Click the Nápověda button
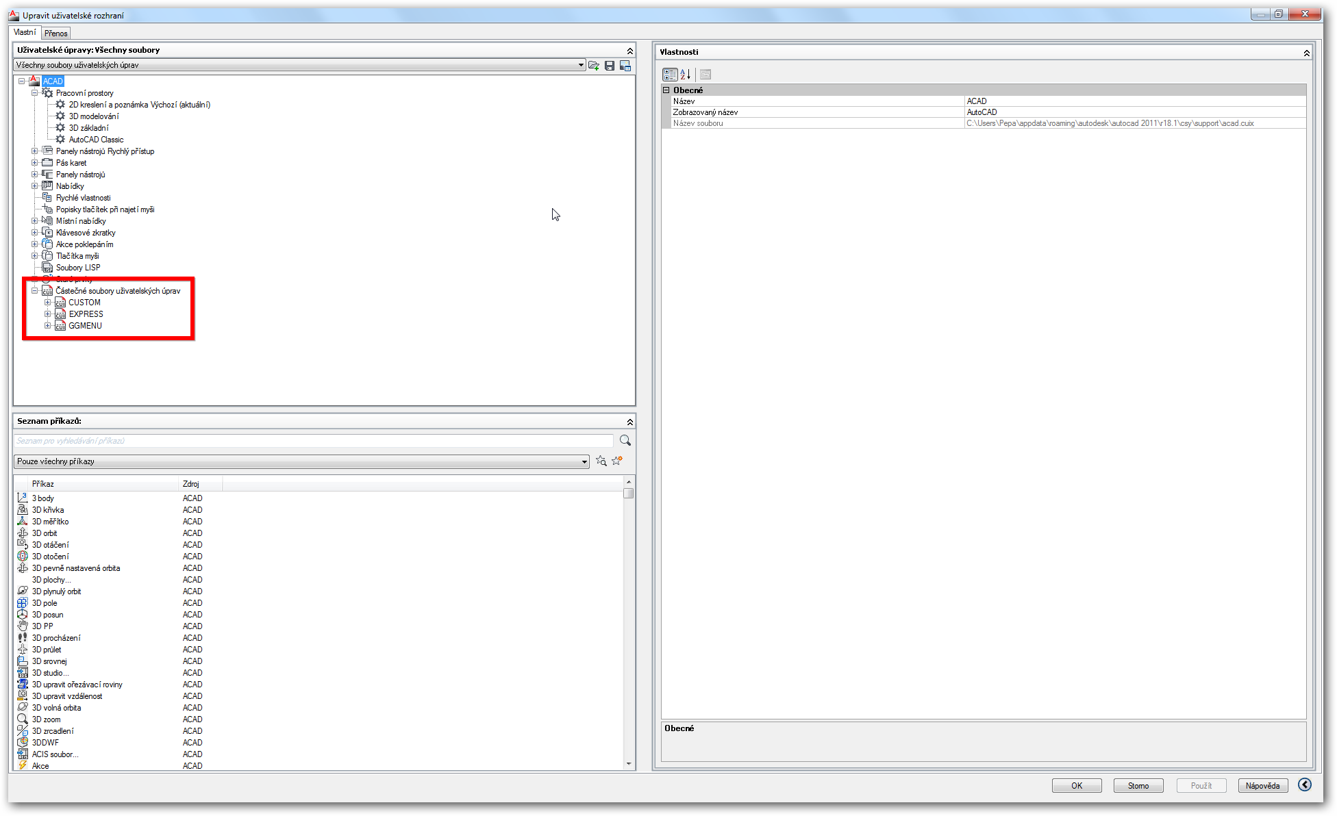Image resolution: width=1337 pixels, height=816 pixels. click(1263, 785)
